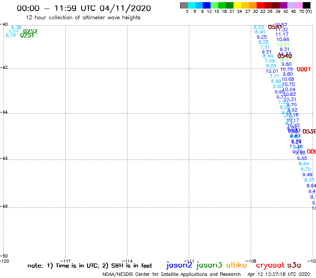Click the latitude axis label -48
The height and width of the screenshot is (278, 316).
pos(4,206)
